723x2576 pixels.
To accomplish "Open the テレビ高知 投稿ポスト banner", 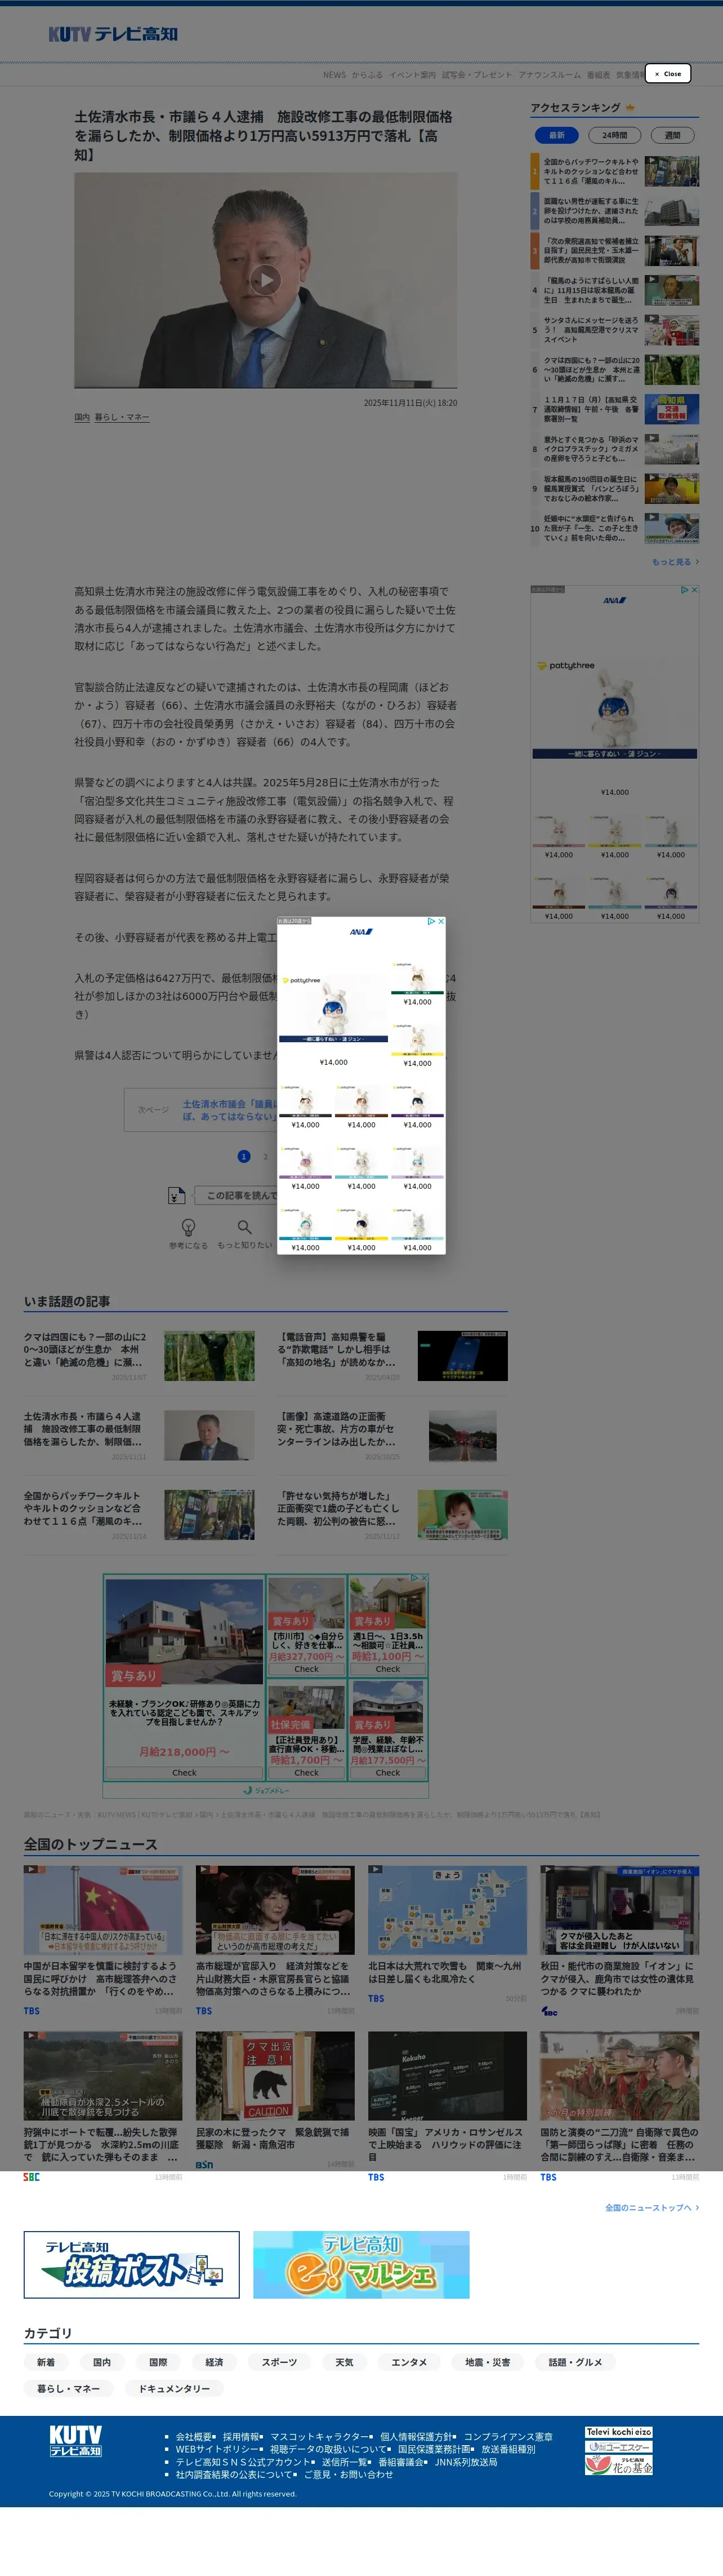I will (x=132, y=2264).
